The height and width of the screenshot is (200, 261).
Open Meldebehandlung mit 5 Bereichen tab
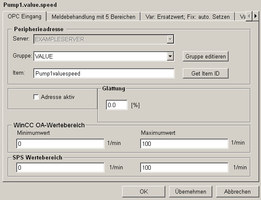pyautogui.click(x=94, y=17)
